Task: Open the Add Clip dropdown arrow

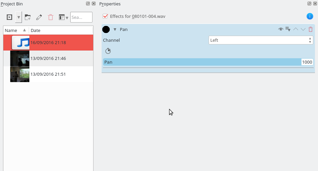Action: (x=19, y=17)
